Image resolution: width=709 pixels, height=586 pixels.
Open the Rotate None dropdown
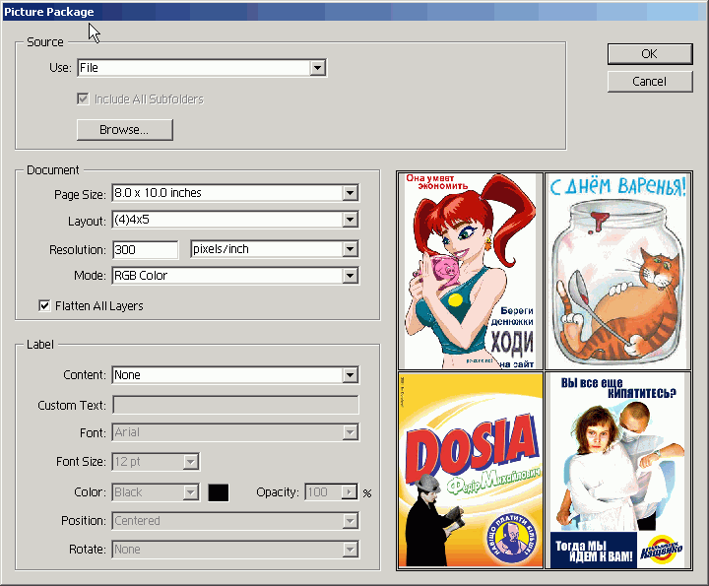click(x=235, y=550)
